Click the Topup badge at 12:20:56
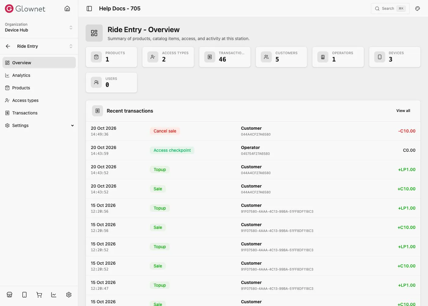The height and width of the screenshot is (306, 428). click(160, 208)
